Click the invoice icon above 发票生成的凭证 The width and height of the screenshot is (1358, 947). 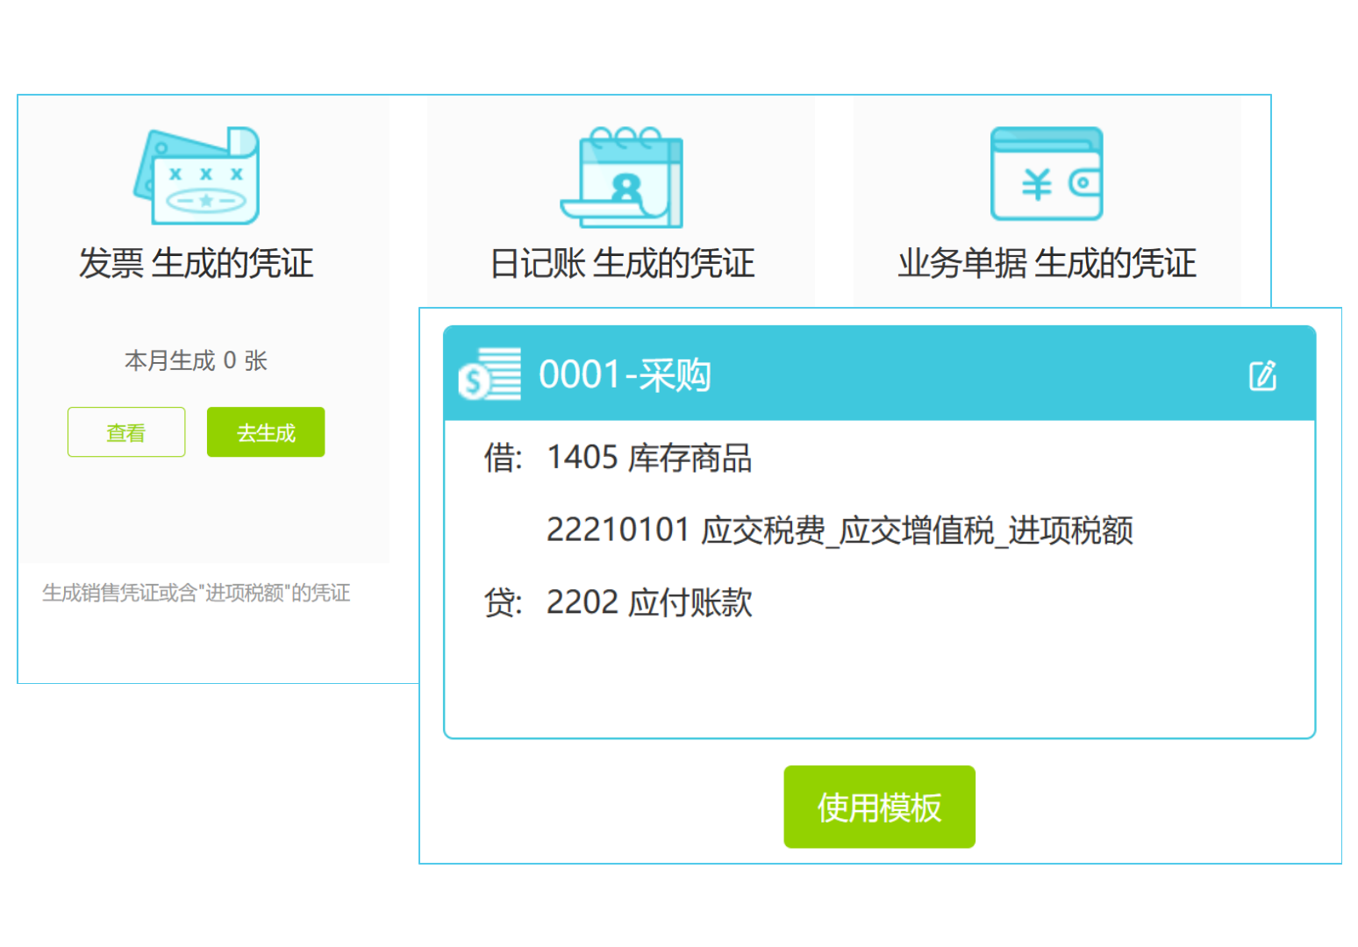195,175
